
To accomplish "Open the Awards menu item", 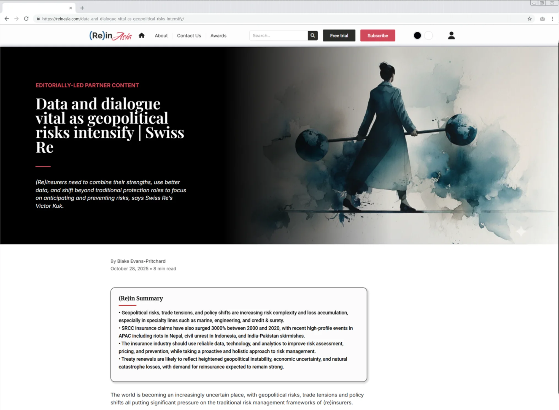I will pyautogui.click(x=218, y=36).
